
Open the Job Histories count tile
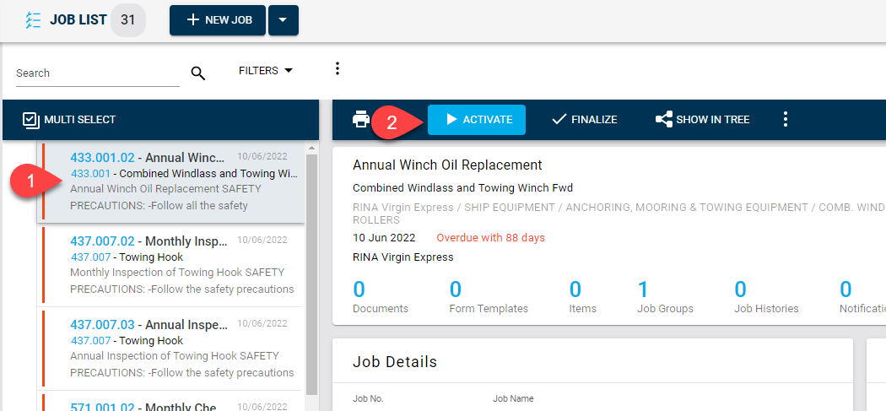point(766,297)
